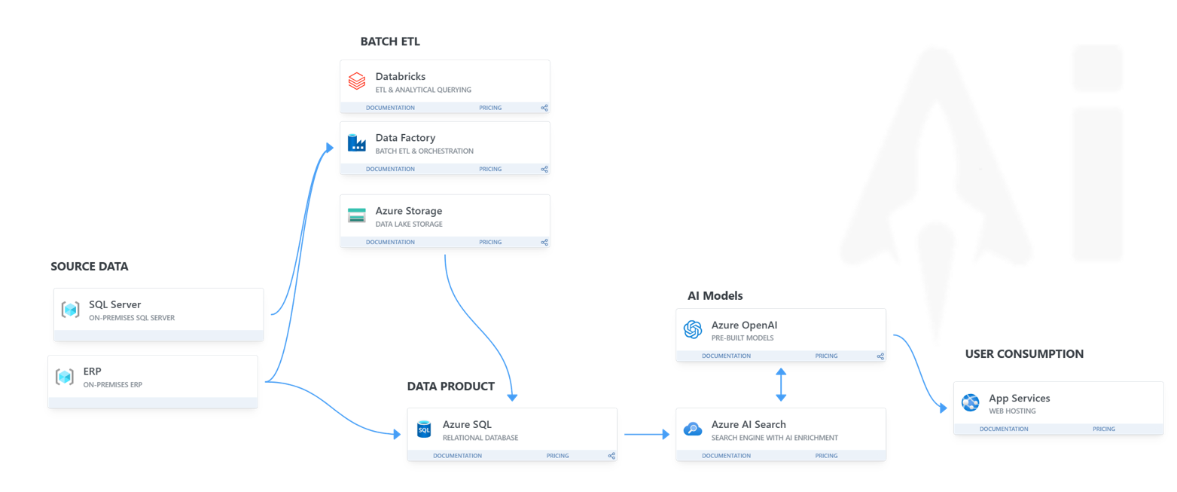Open Data Factory pricing link

coord(490,170)
